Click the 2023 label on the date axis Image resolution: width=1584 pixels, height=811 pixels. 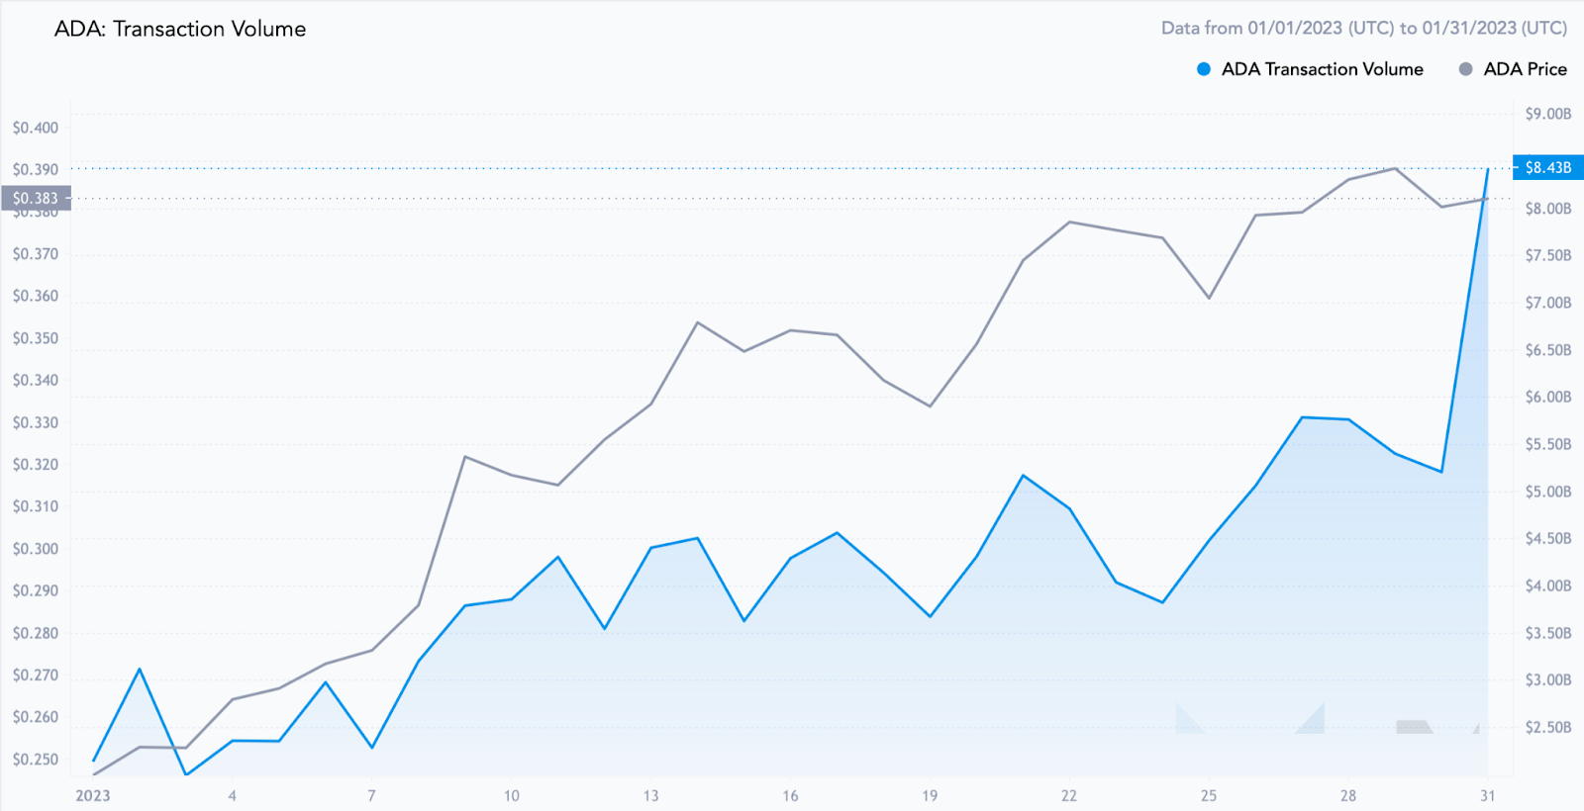pyautogui.click(x=93, y=795)
